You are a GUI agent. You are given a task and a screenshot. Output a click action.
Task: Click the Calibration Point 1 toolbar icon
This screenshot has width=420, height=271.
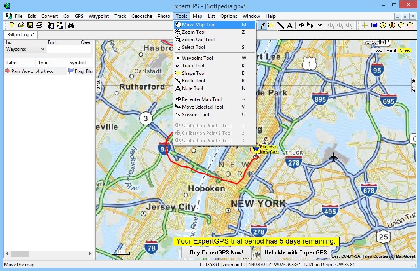(x=331, y=25)
